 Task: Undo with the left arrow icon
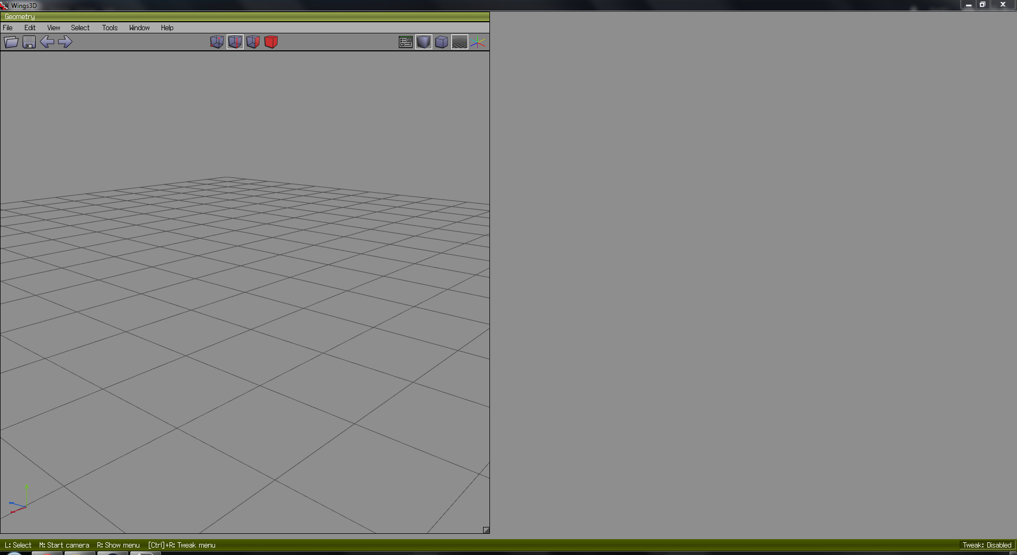[47, 42]
